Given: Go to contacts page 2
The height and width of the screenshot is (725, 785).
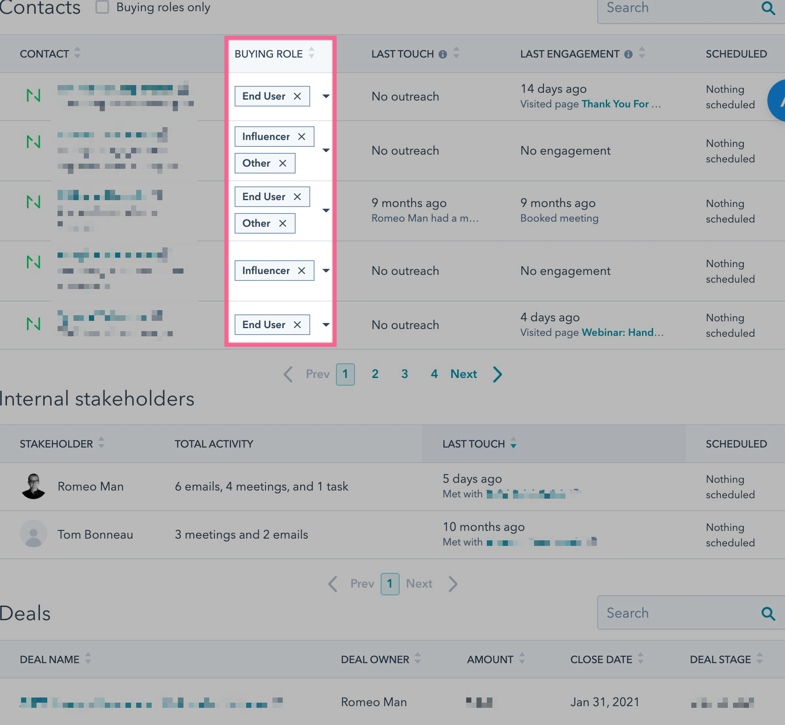Looking at the screenshot, I should click(375, 374).
